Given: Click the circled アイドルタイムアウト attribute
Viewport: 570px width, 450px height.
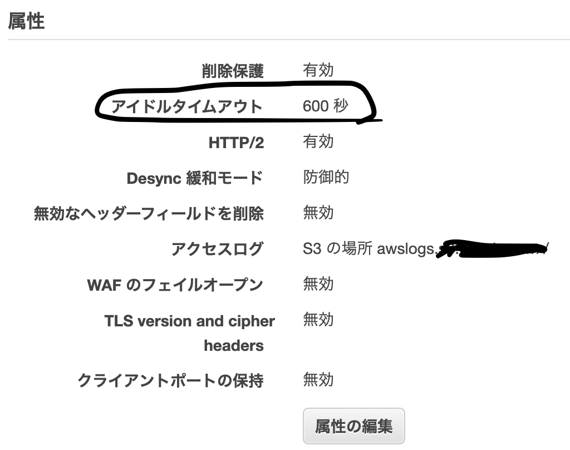Looking at the screenshot, I should tap(186, 106).
